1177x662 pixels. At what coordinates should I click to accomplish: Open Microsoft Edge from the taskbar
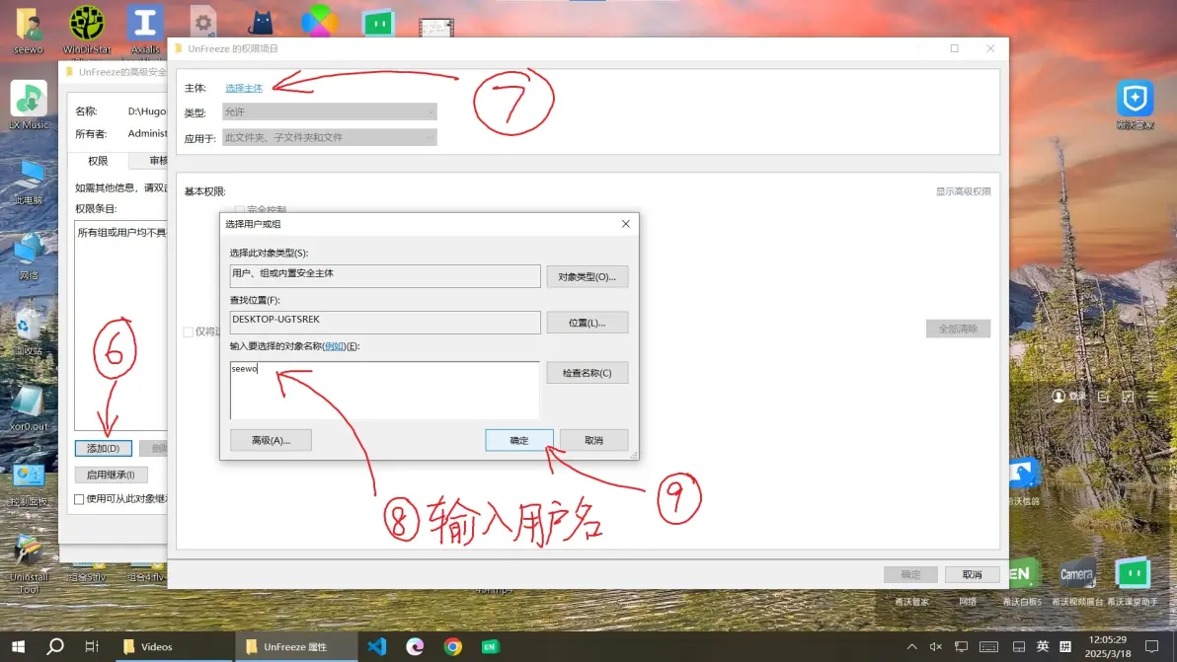(415, 646)
